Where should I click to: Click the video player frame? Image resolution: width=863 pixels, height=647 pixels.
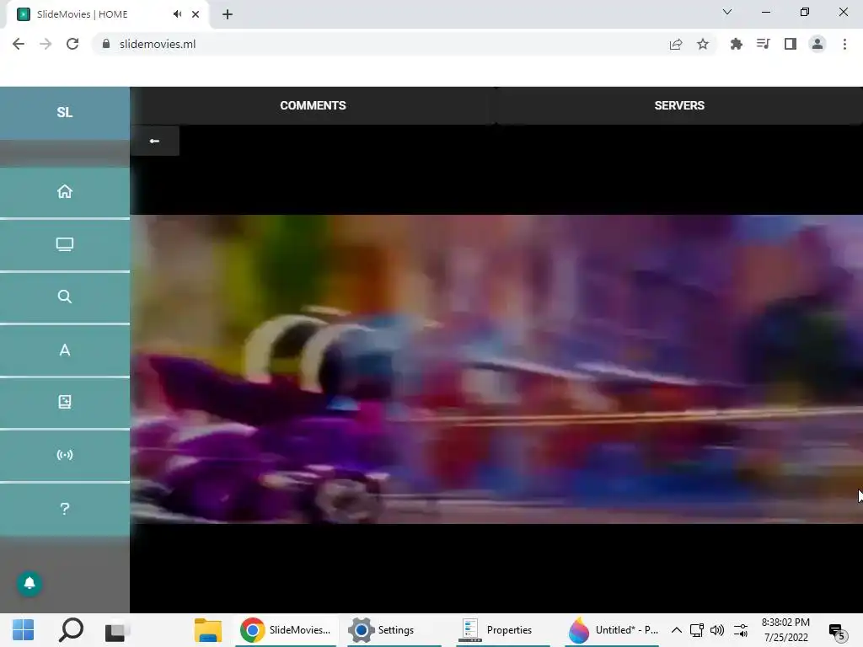click(x=496, y=369)
